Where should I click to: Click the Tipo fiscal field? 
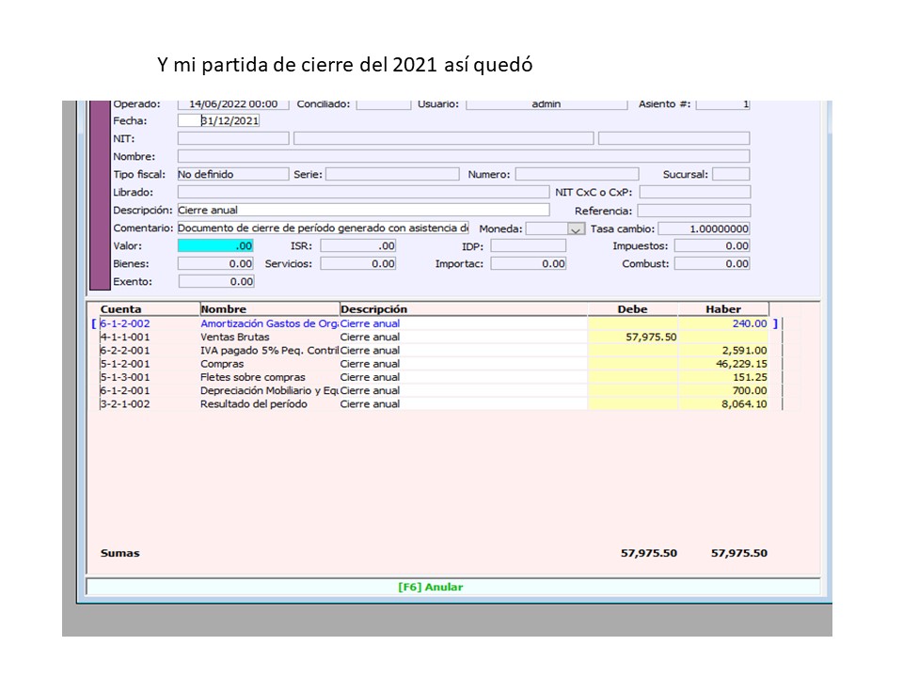pyautogui.click(x=232, y=174)
